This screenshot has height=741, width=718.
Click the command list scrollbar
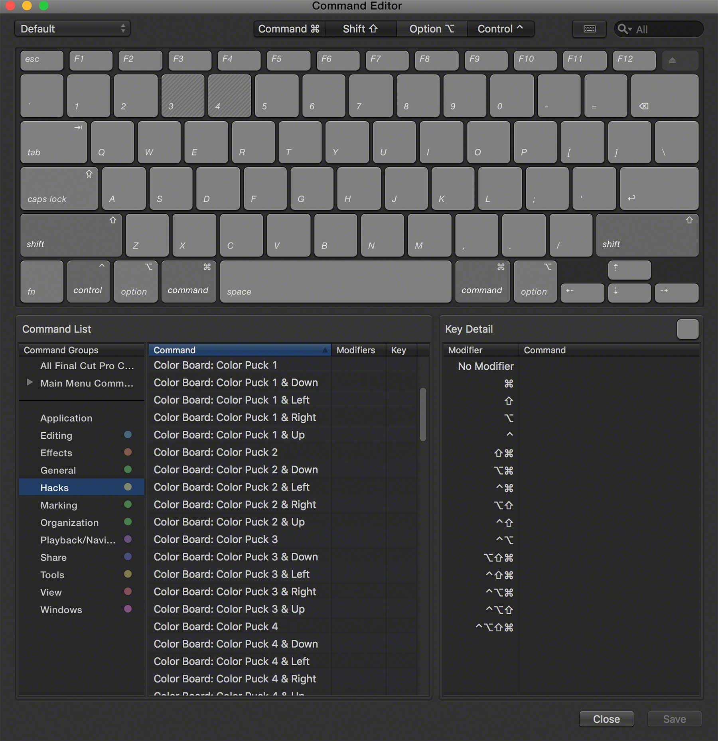(x=423, y=414)
